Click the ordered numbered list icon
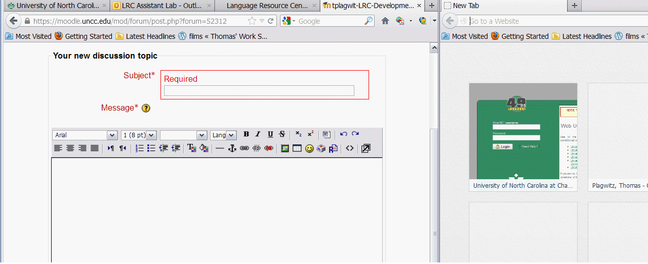 click(140, 148)
